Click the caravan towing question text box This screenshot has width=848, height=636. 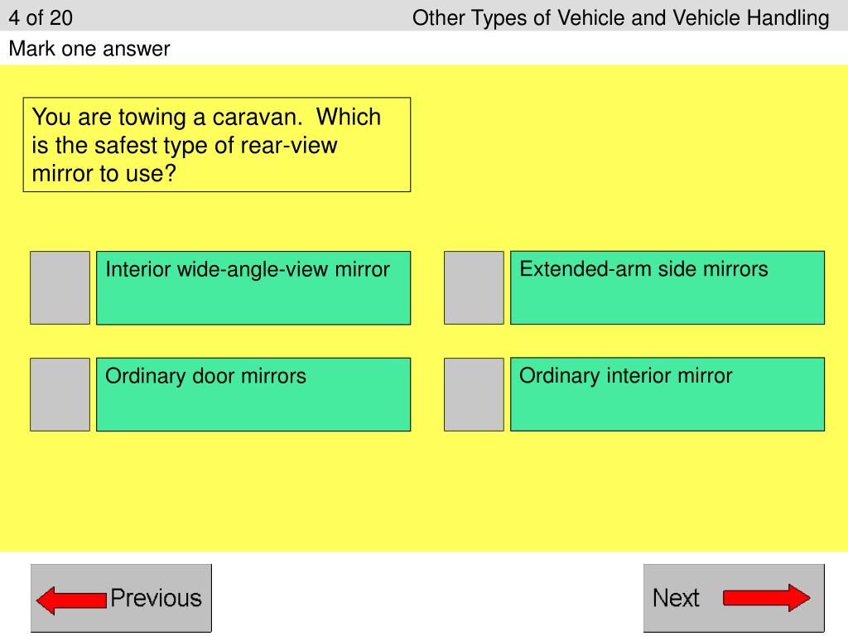click(x=217, y=145)
